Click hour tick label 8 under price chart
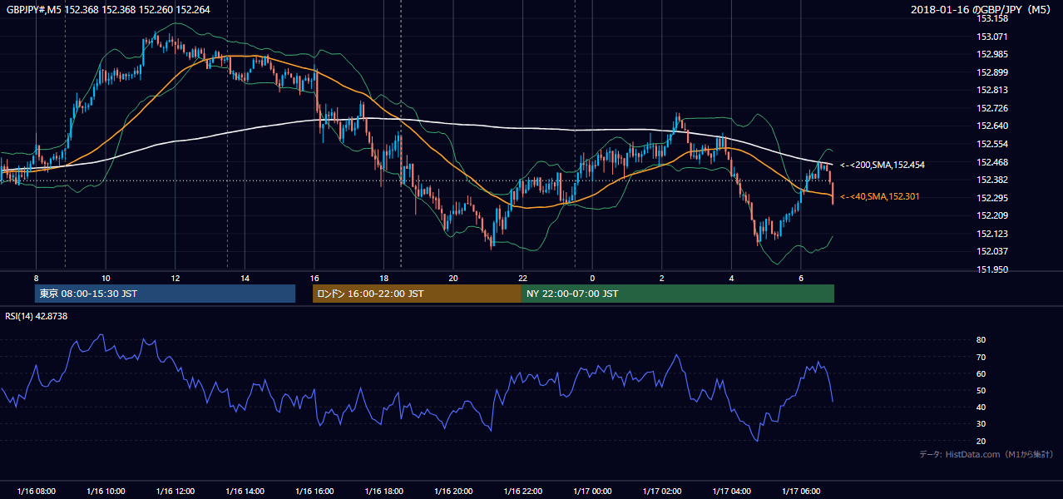1063x499 pixels. click(36, 277)
